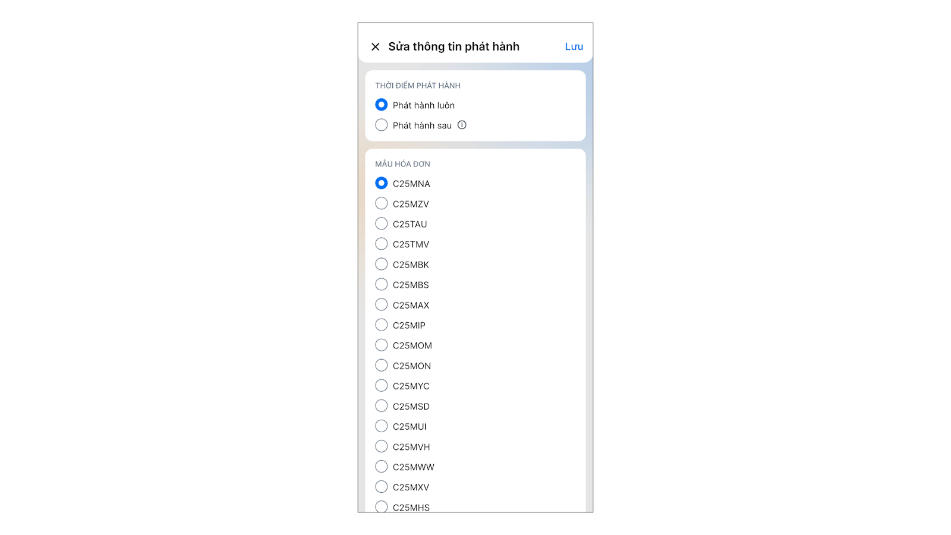Image resolution: width=951 pixels, height=535 pixels.
Task: Select invoice template C25MNA
Action: point(382,183)
